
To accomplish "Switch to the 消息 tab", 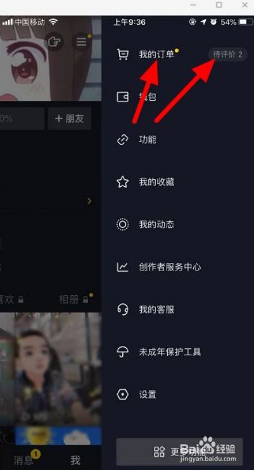I will coord(23,460).
